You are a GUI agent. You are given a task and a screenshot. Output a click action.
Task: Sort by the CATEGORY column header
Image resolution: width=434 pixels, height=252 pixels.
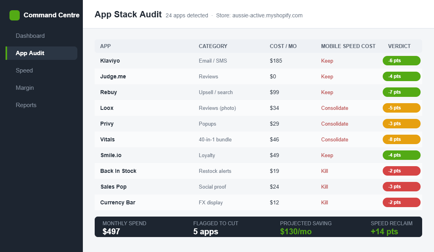[x=213, y=46]
